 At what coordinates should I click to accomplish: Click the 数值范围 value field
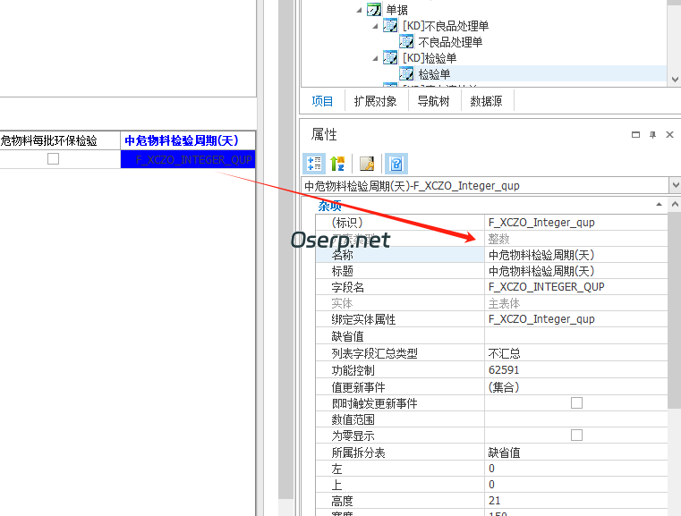pyautogui.click(x=576, y=419)
